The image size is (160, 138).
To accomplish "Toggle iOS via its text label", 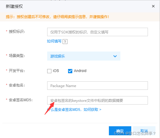I will click(x=56, y=71).
